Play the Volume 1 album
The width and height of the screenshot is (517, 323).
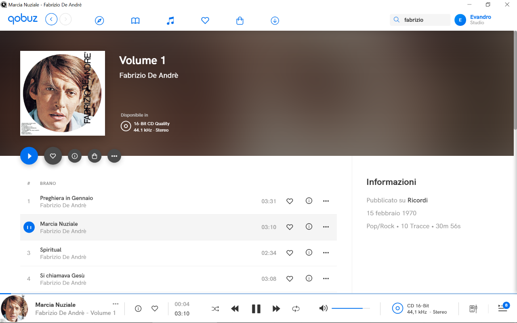tap(29, 156)
